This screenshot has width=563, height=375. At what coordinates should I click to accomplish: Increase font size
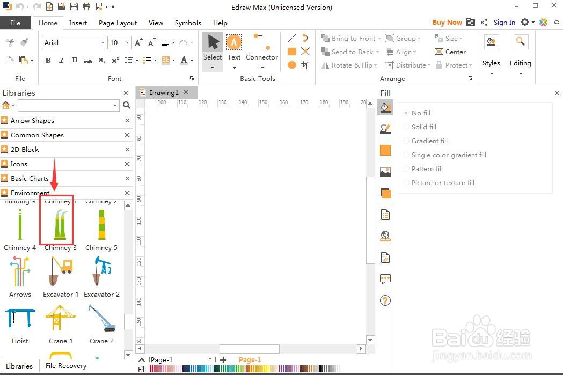pos(139,43)
